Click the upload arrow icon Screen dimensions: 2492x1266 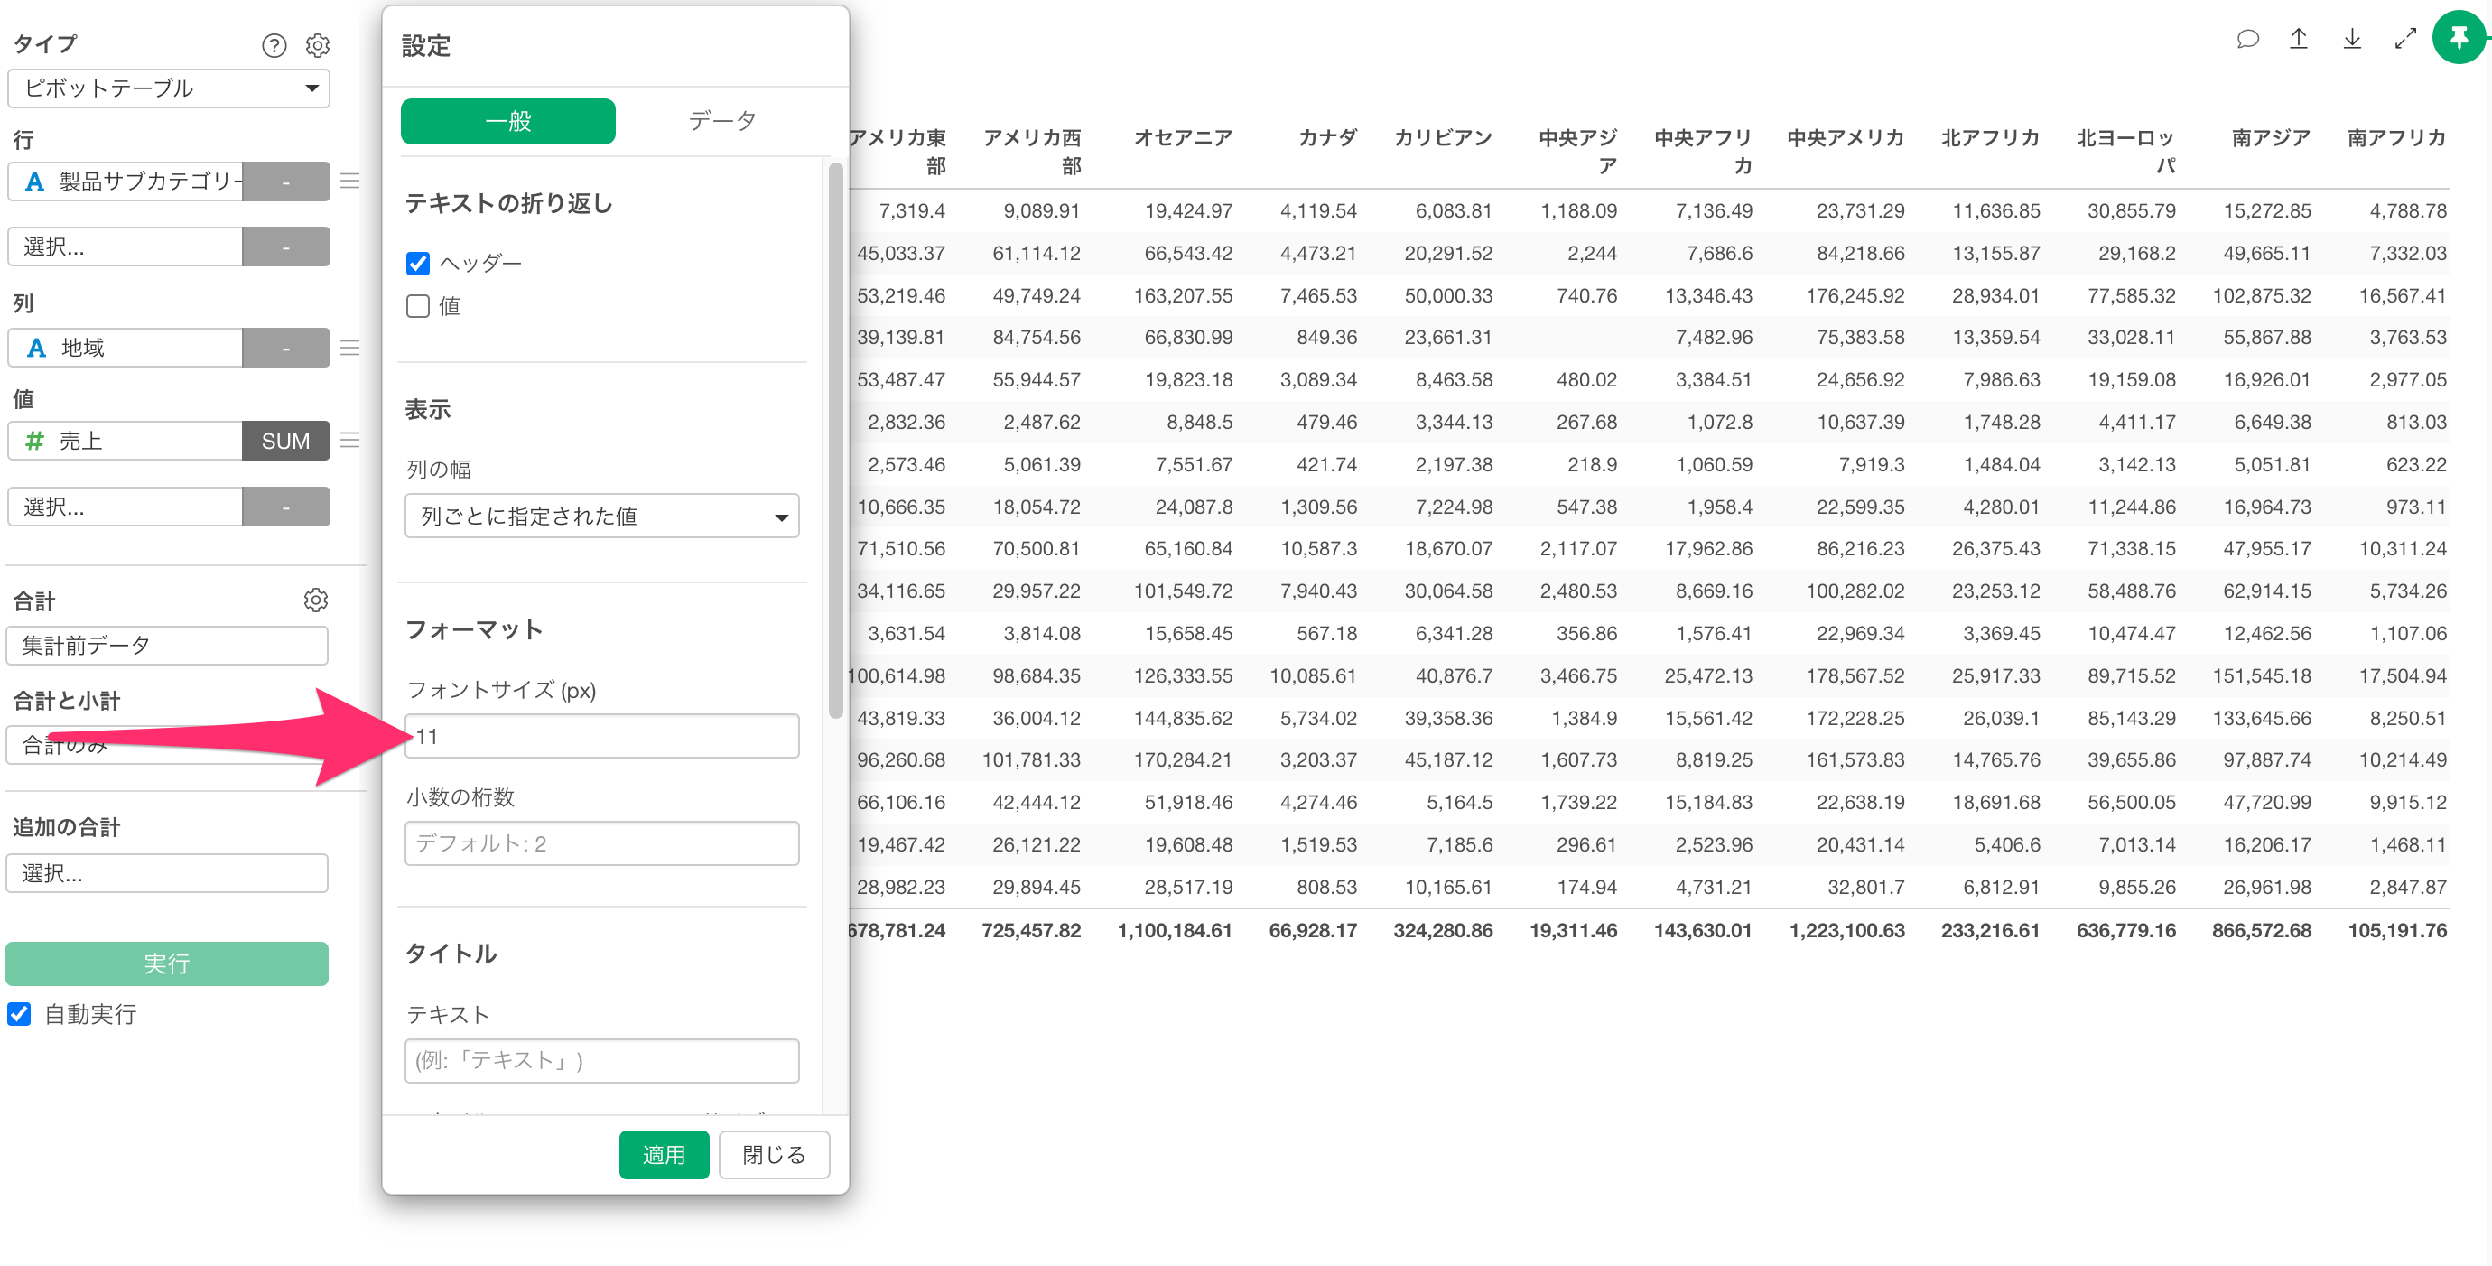[x=2299, y=39]
